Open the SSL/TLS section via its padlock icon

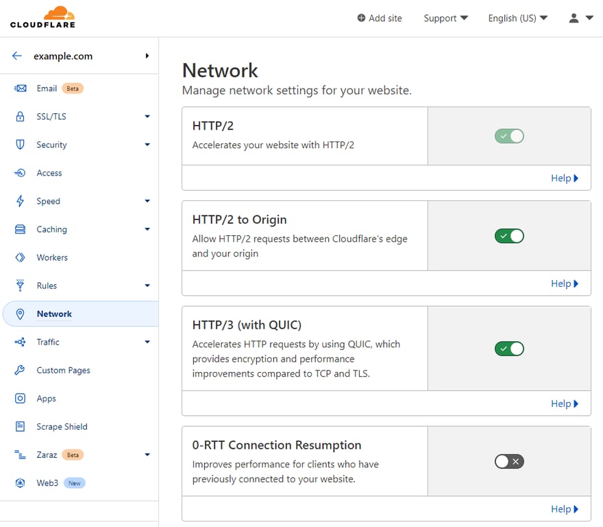pos(20,116)
